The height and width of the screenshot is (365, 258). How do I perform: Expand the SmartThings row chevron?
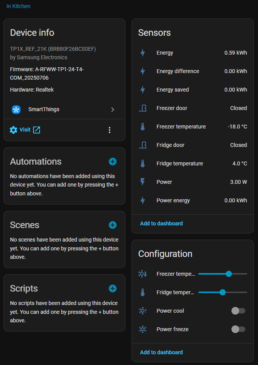[x=113, y=110]
